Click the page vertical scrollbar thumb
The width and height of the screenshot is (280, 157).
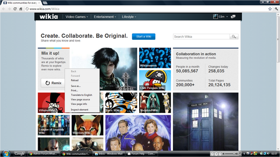278,39
